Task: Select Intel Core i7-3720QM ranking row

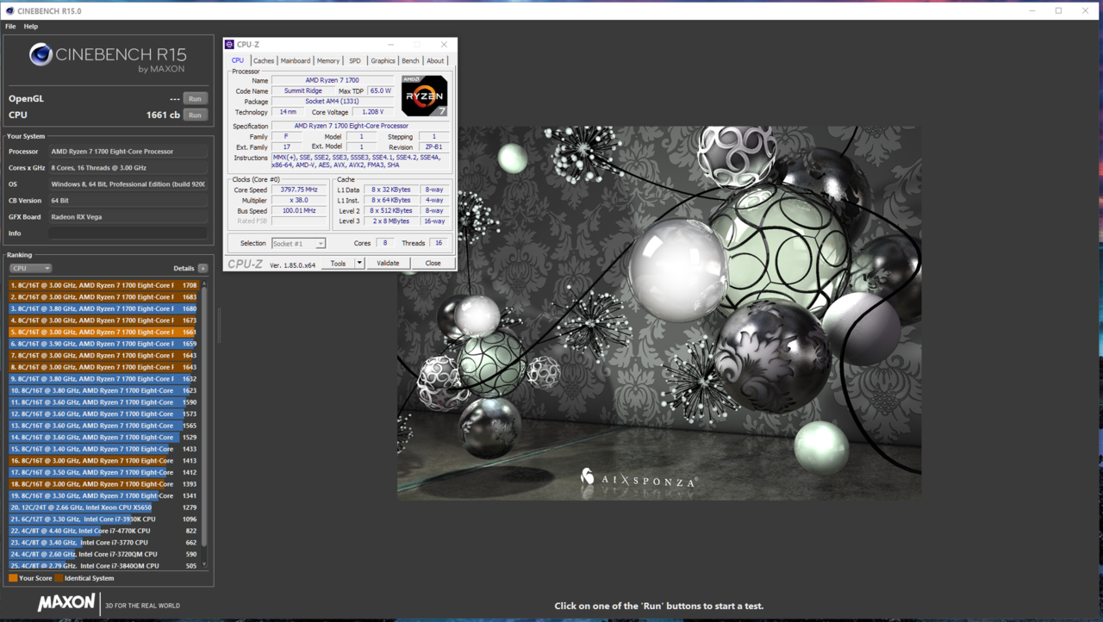Action: (104, 555)
